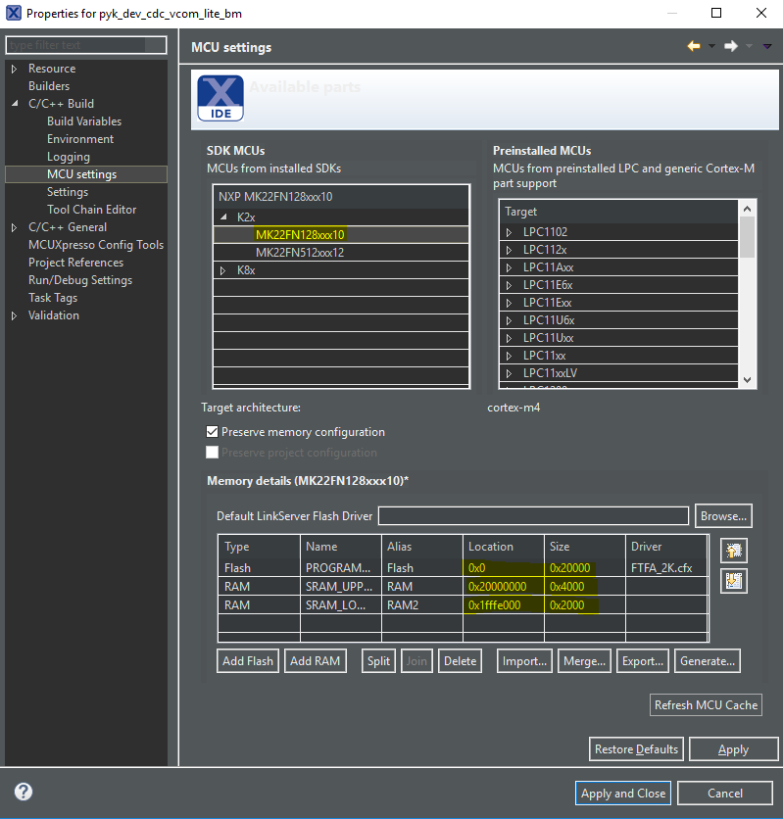Expand the LPC11xx target

[x=510, y=356]
